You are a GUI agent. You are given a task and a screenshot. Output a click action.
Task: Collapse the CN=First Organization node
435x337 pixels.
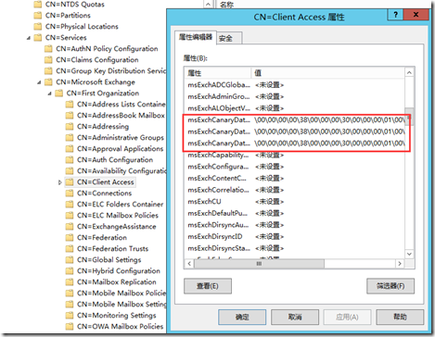[x=49, y=94]
